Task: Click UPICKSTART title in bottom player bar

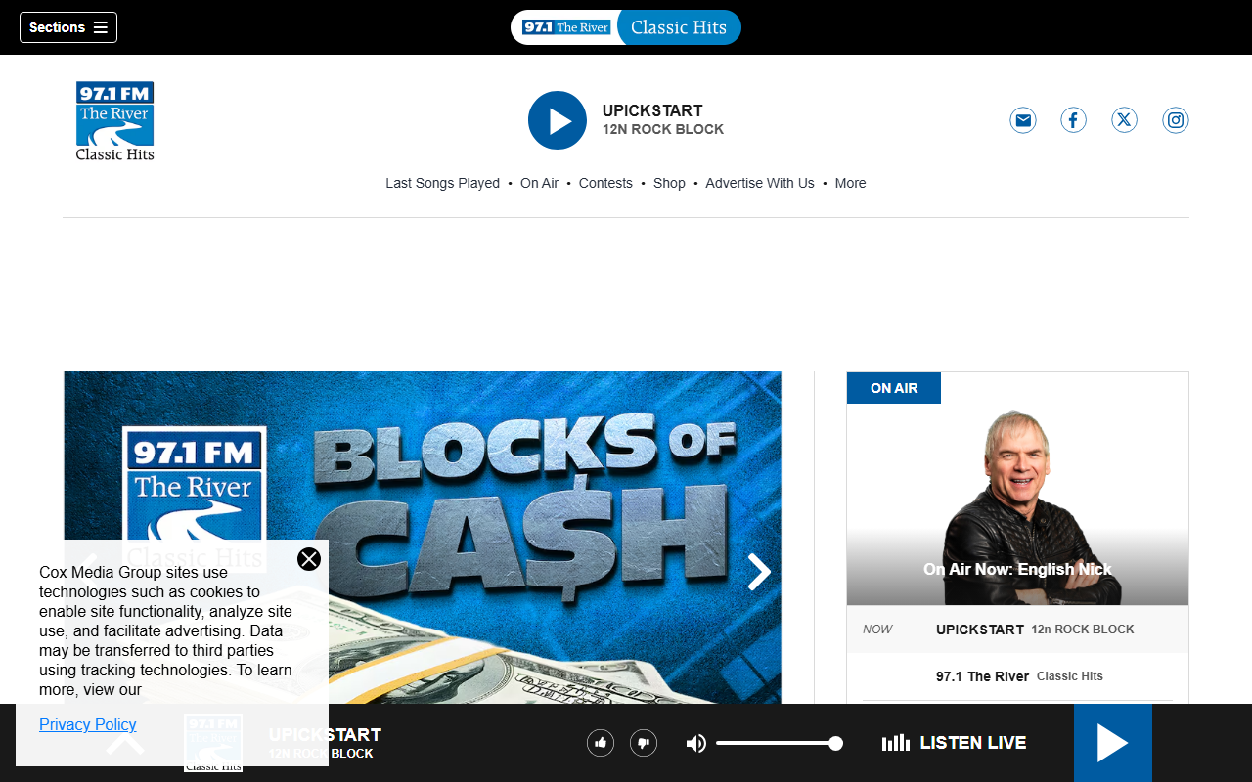Action: point(325,735)
